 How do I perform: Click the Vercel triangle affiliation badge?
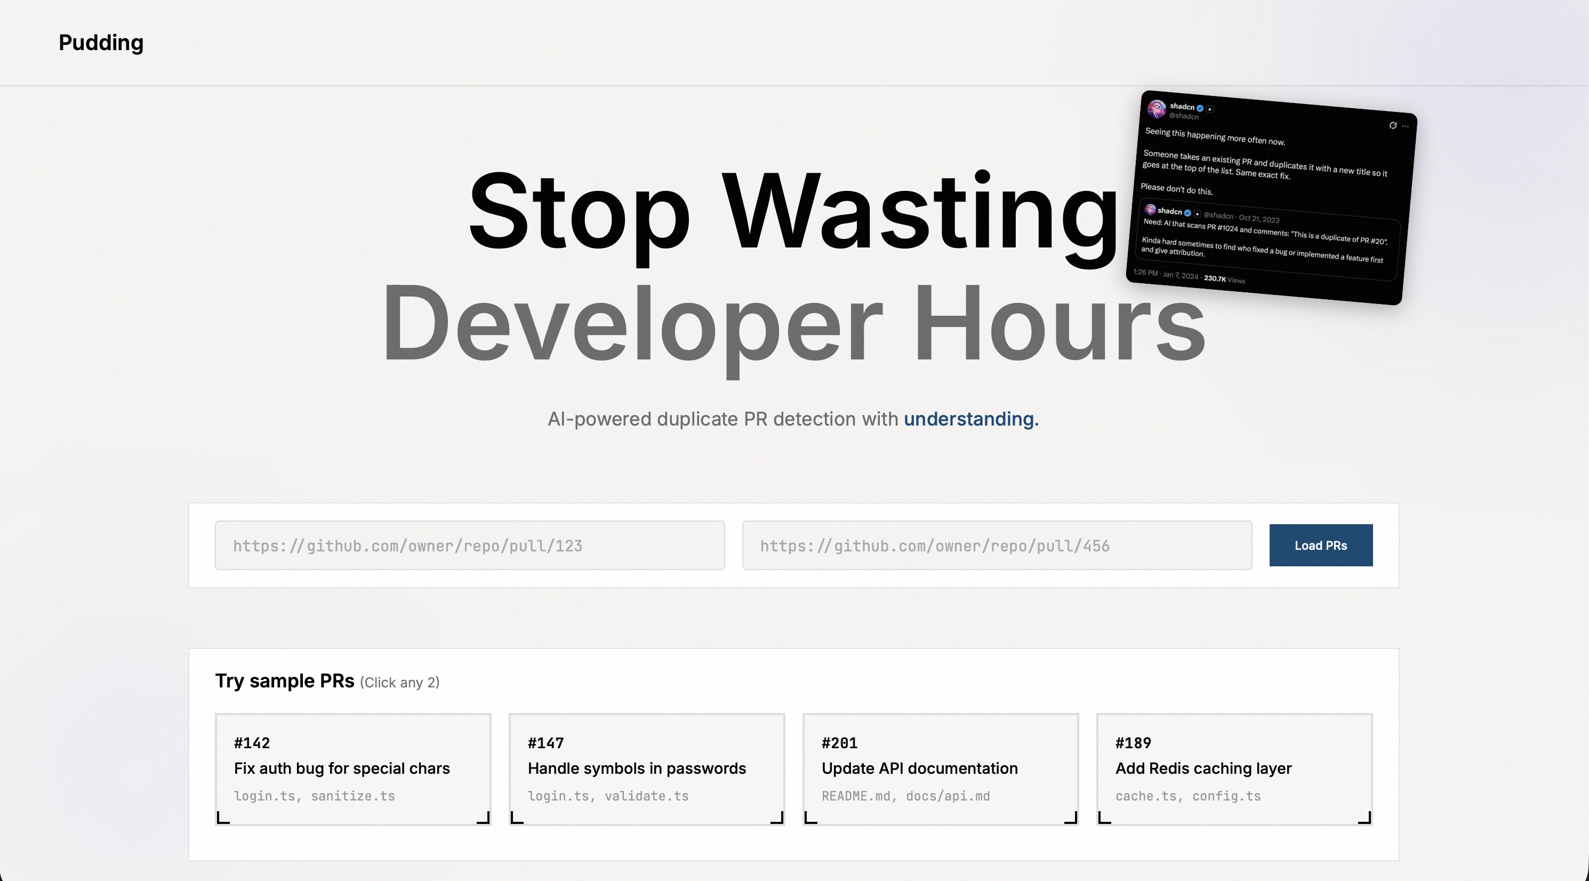[1210, 109]
